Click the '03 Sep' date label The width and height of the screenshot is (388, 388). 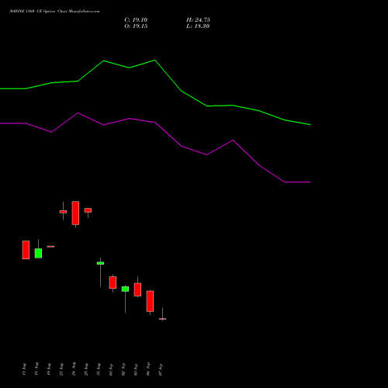[136, 369]
